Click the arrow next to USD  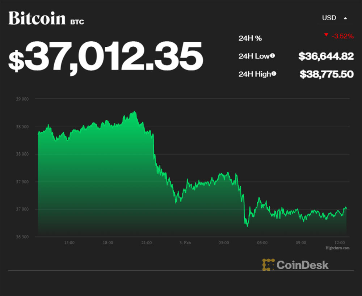345,18
